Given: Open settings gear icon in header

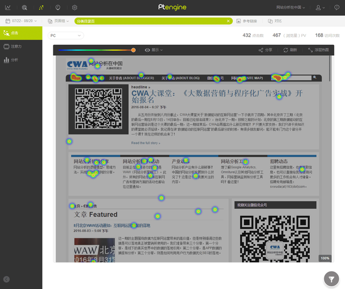Looking at the screenshot, I should point(75,7).
